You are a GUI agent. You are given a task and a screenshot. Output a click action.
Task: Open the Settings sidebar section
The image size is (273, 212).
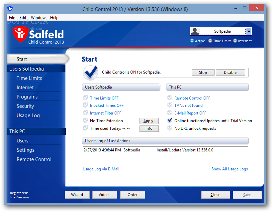click(26, 150)
